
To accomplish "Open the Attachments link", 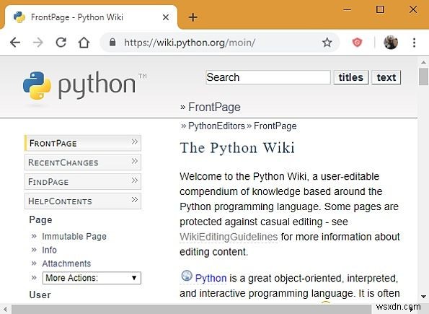I will 66,263.
